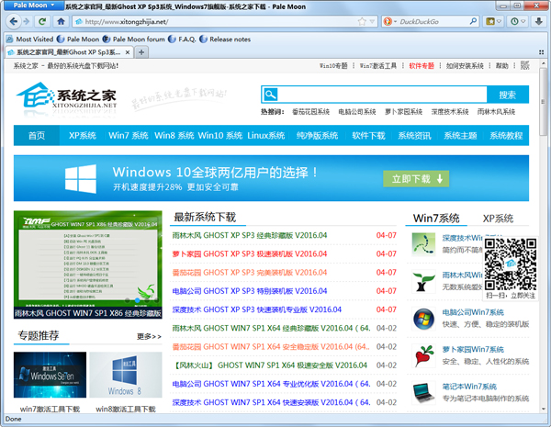Click the 电脑公司Win7系统 sidebar link
This screenshot has height=427, width=551.
(473, 312)
